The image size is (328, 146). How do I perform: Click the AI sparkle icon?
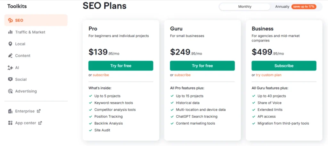(x=10, y=68)
